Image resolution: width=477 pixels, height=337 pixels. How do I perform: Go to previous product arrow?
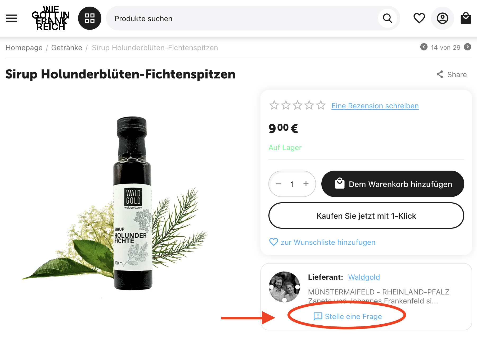click(424, 47)
